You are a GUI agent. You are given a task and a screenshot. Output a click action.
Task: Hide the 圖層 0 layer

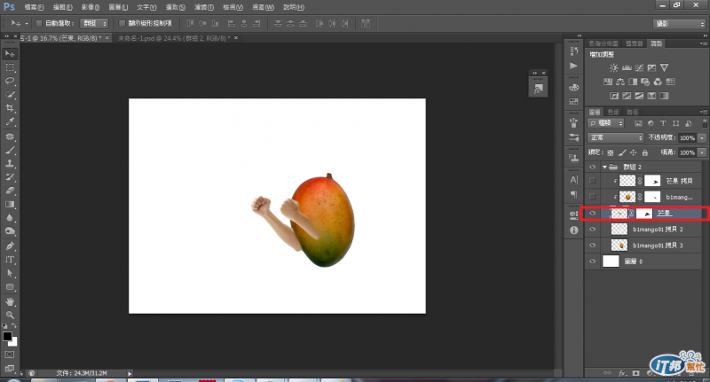(x=592, y=261)
